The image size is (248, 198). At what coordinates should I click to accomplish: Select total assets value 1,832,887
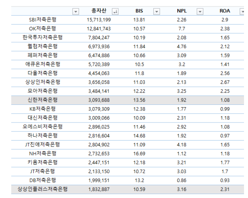click(99, 189)
